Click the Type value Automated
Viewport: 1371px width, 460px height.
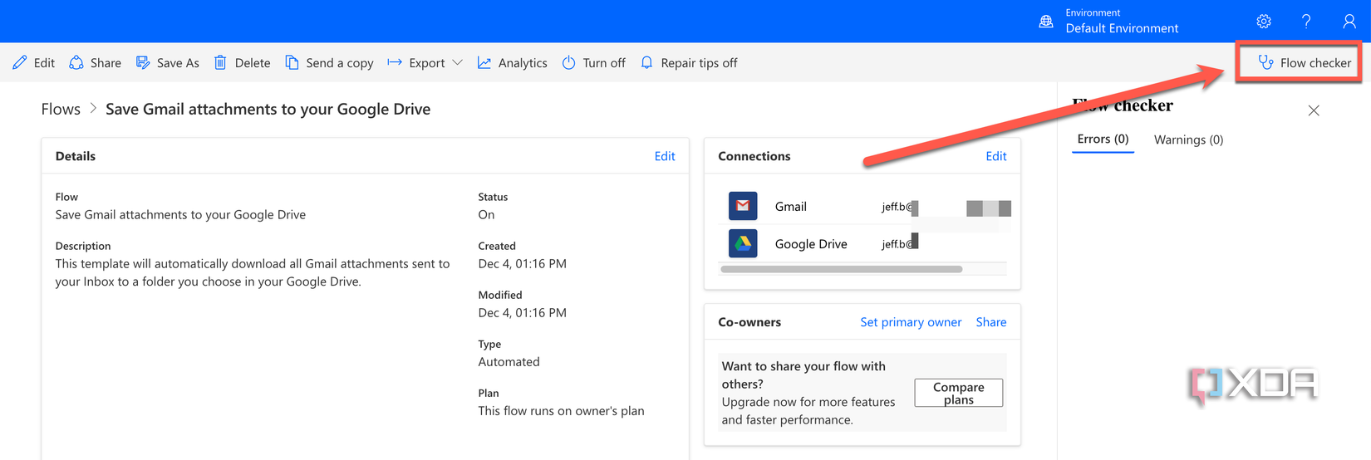point(509,362)
